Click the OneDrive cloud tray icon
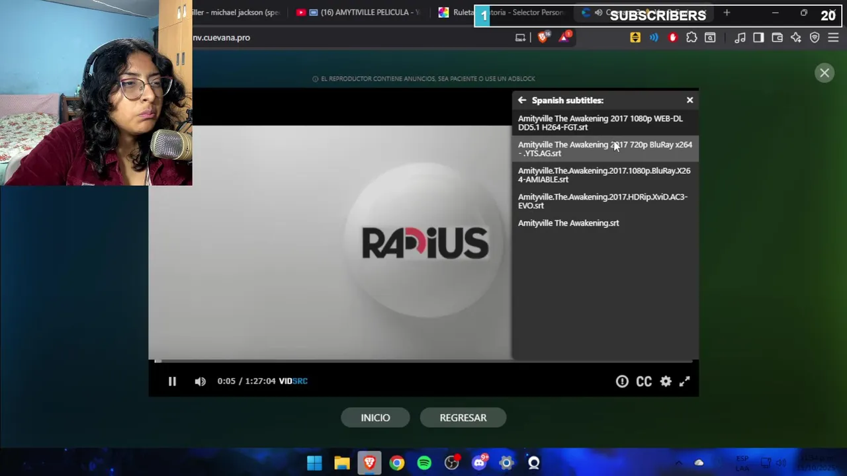This screenshot has height=476, width=847. [699, 463]
